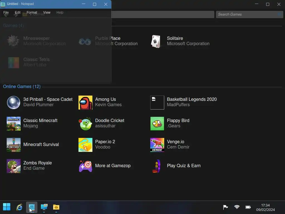Open More at Gamezop gamepad icon

tap(85, 166)
